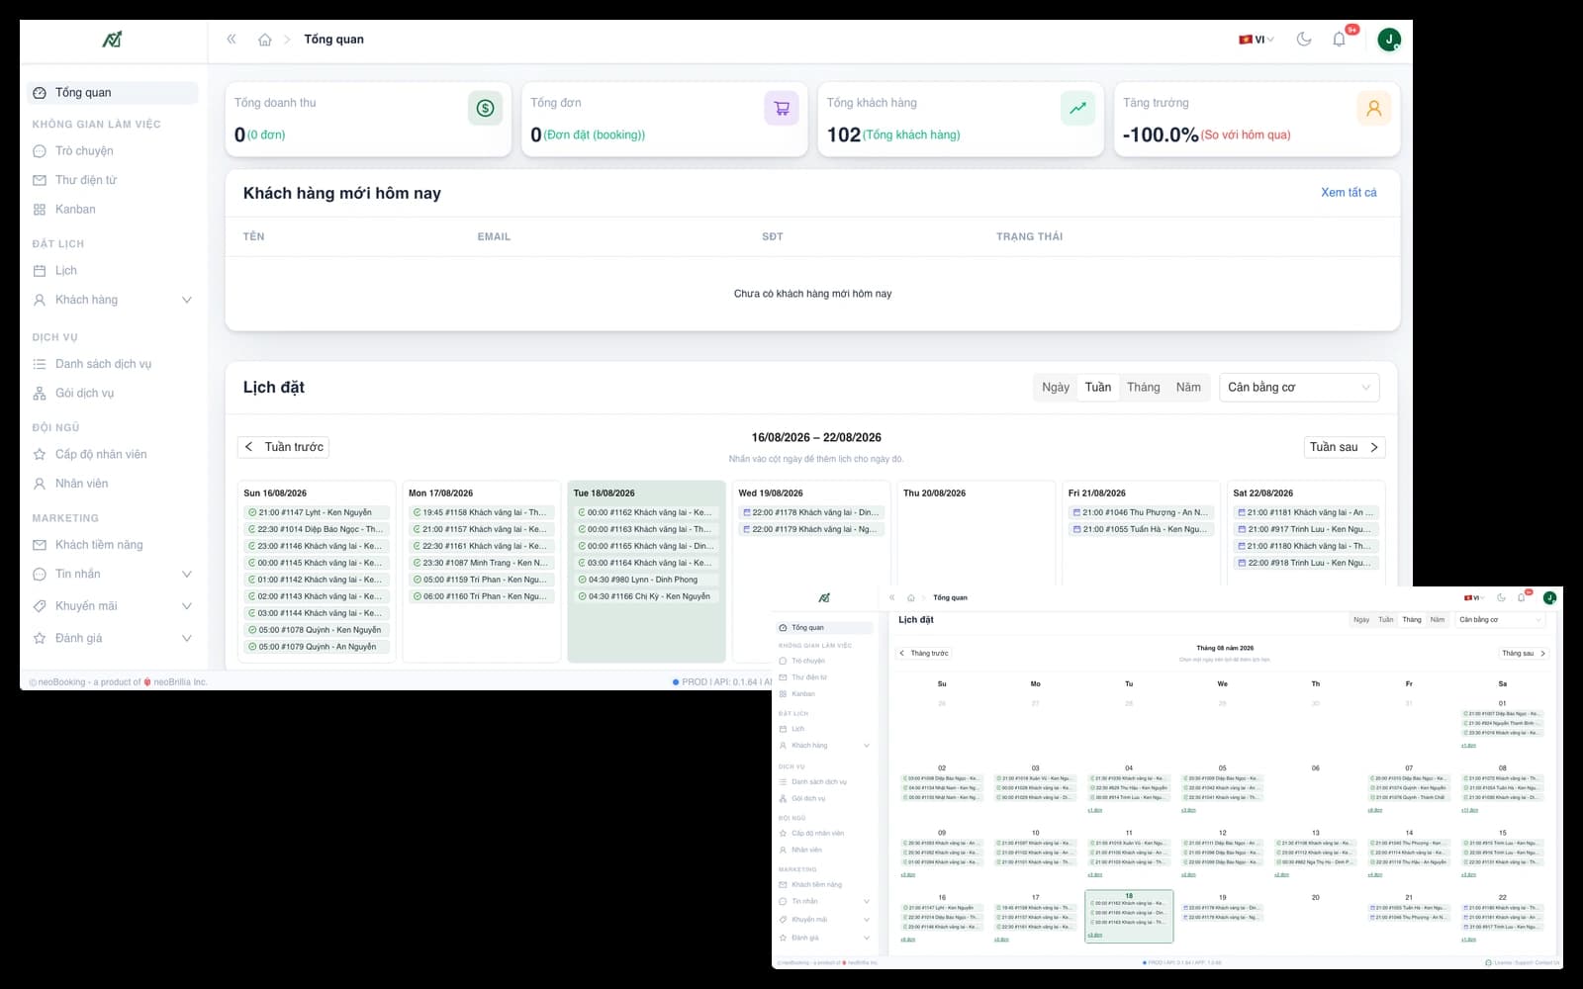Click the Lịch calendar icon, large window
This screenshot has width=1583, height=989.
[40, 271]
